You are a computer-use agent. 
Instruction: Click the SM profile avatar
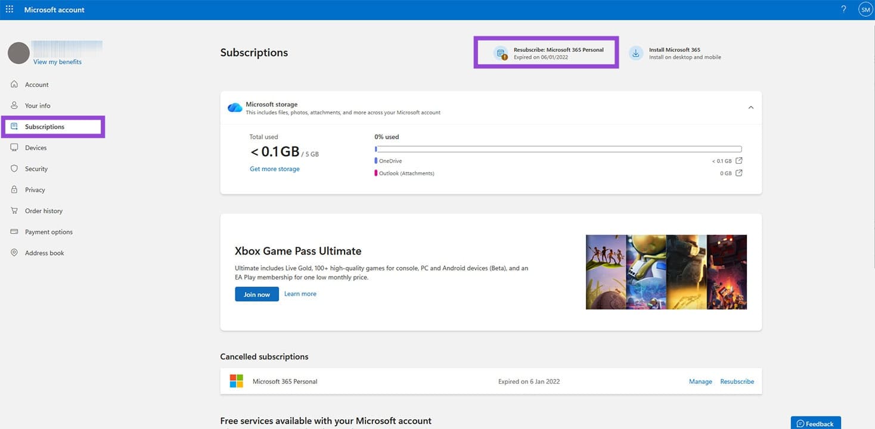[865, 9]
